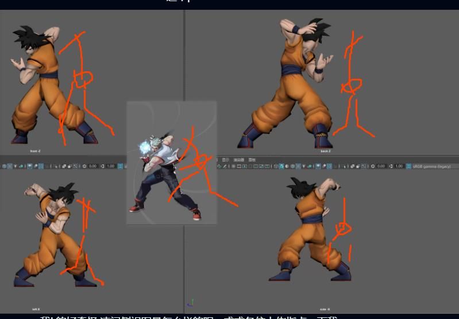This screenshot has height=319, width=459.
Task: Toggle X-ray active components in left panel
Action: [x=70, y=166]
